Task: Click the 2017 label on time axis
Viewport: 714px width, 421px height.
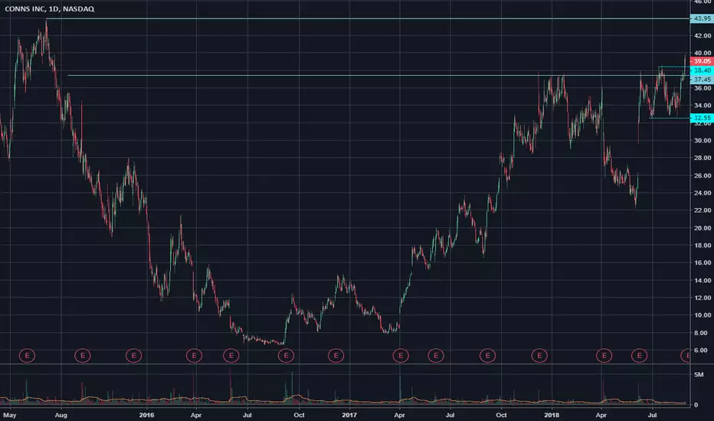Action: coord(349,415)
